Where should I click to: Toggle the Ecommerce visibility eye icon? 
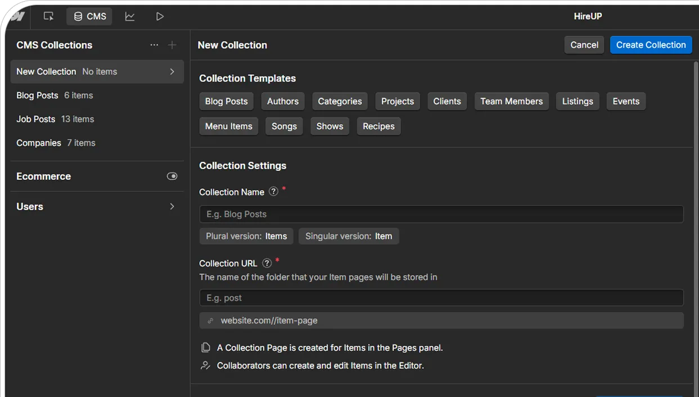point(172,176)
